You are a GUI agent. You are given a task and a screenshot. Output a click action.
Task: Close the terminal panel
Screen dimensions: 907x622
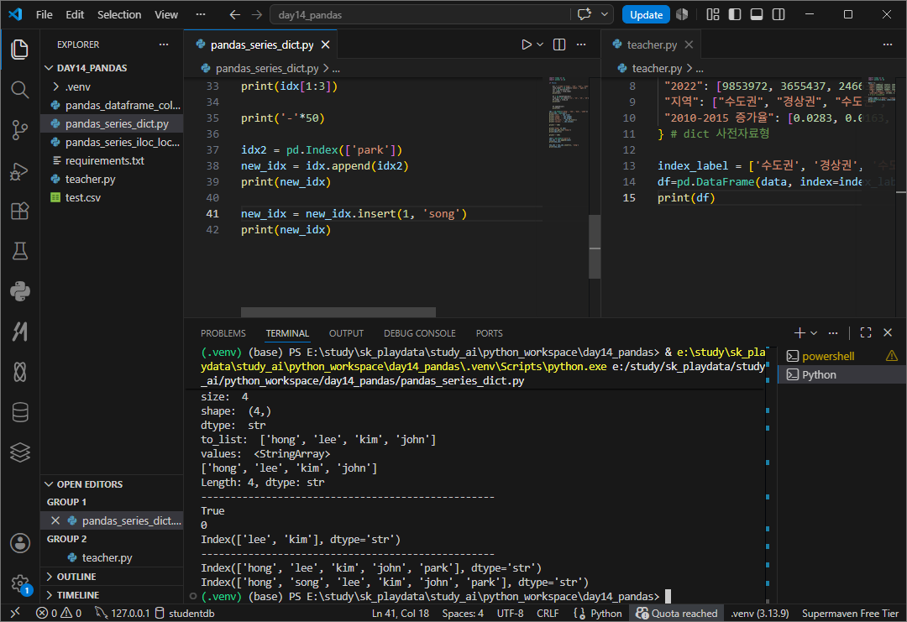tap(888, 332)
